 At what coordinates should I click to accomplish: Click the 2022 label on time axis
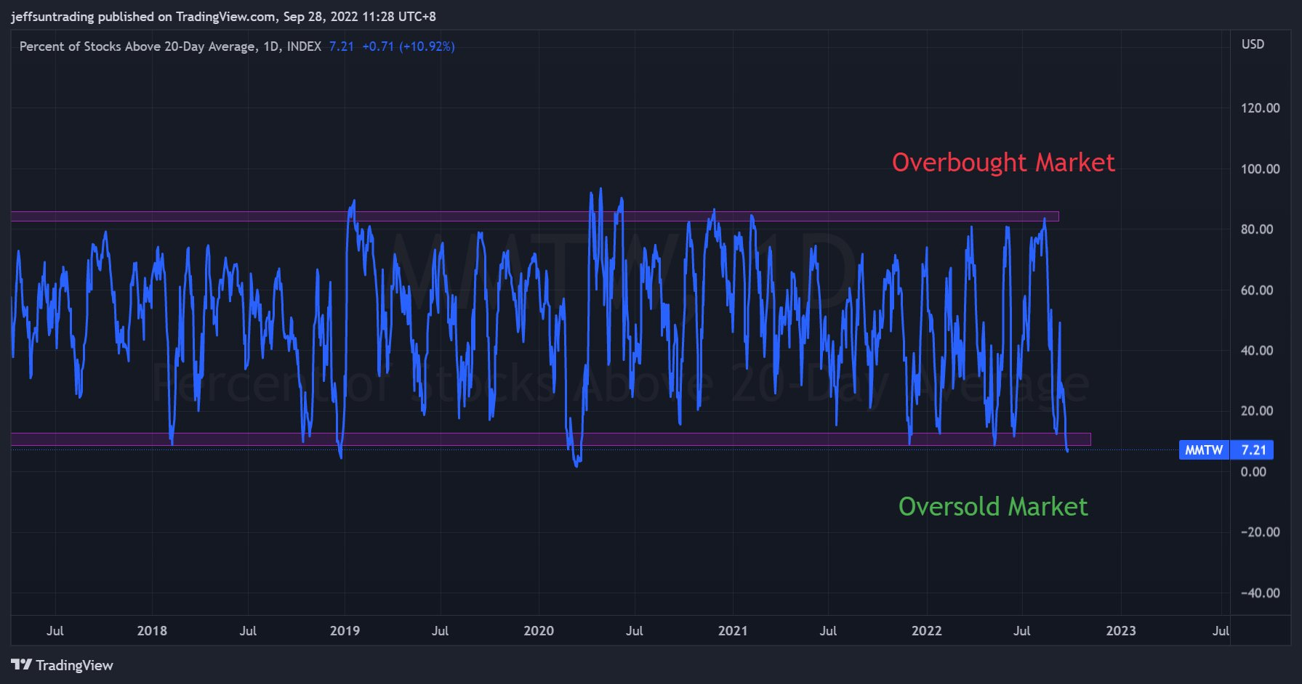926,630
